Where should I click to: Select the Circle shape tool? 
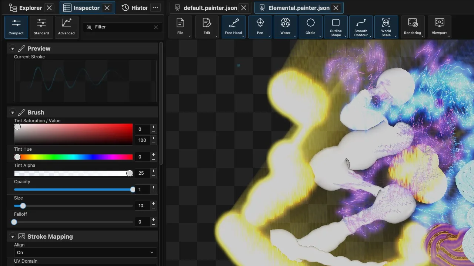click(310, 27)
